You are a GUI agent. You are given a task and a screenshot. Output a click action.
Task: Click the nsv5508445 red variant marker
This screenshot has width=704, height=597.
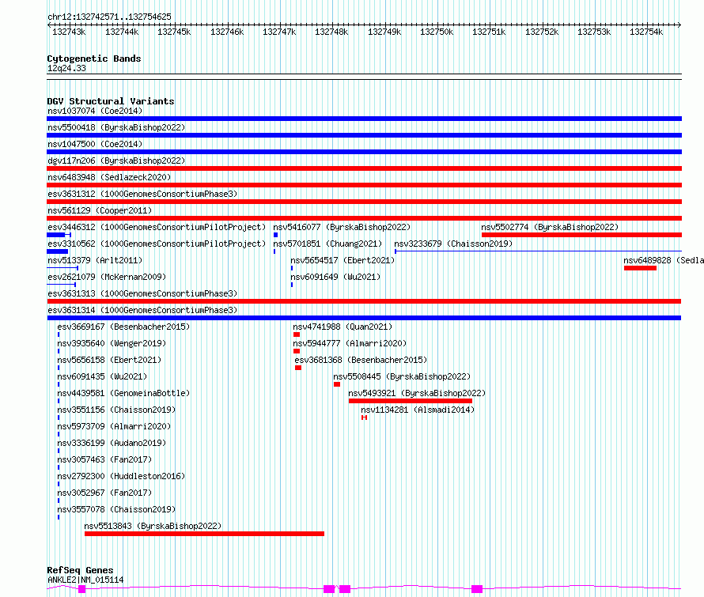pos(337,384)
